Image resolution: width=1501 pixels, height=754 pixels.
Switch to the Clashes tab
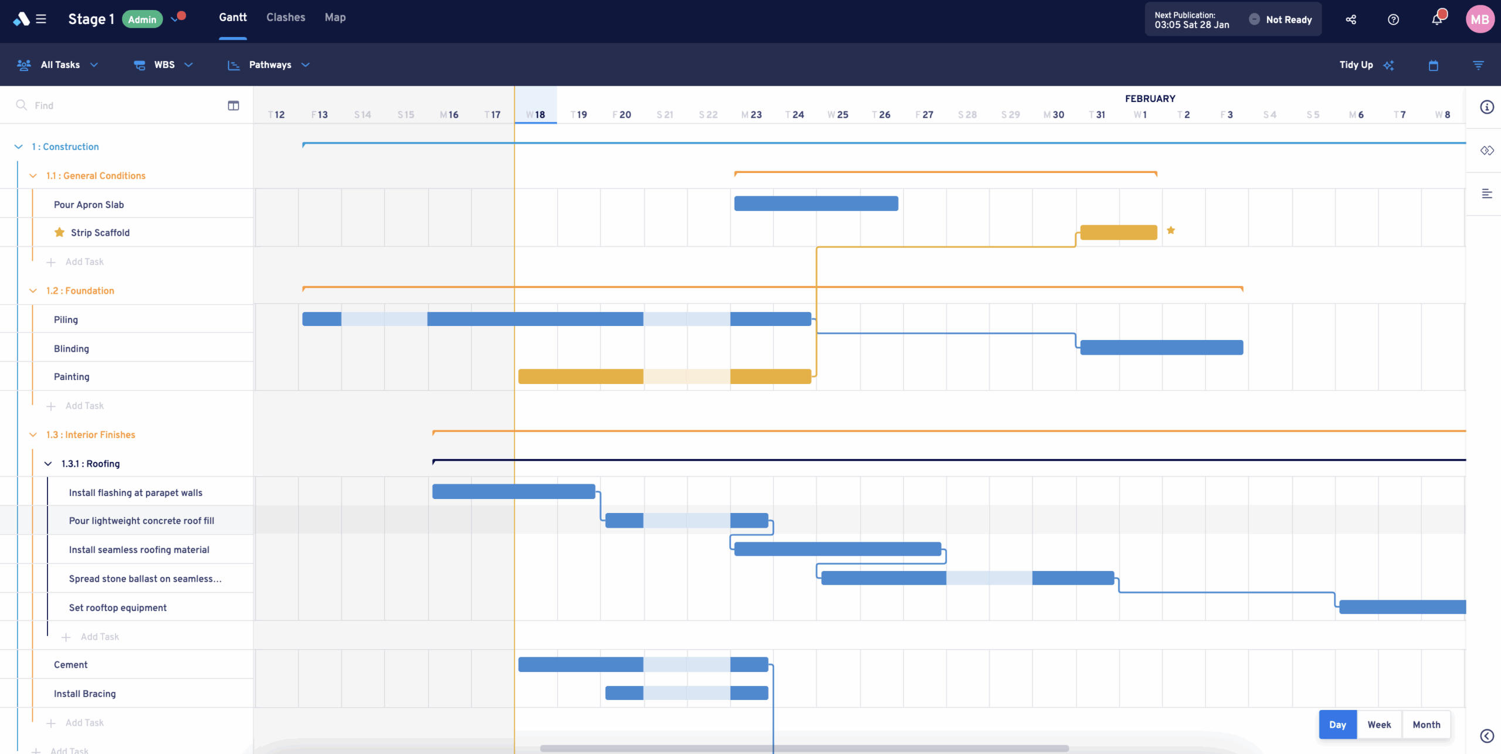(x=286, y=18)
